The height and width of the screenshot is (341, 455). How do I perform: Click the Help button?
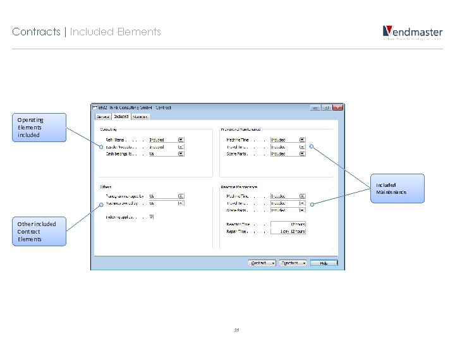324,263
